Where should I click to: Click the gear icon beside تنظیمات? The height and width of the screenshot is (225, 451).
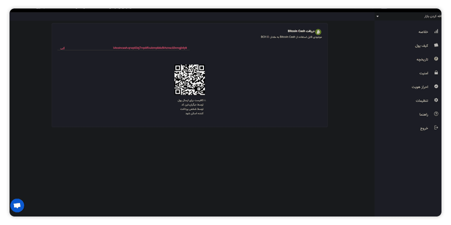(436, 100)
